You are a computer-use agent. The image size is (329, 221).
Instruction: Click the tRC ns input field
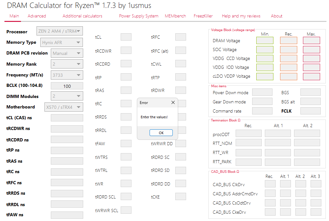[67, 172]
